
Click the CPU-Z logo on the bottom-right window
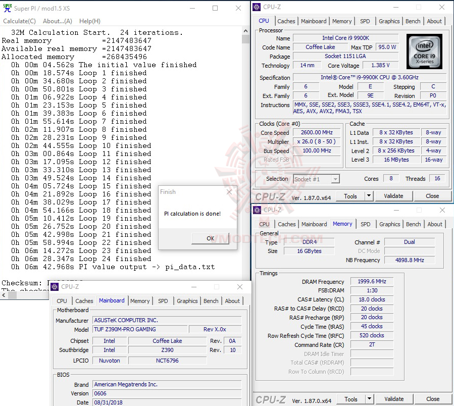[270, 399]
